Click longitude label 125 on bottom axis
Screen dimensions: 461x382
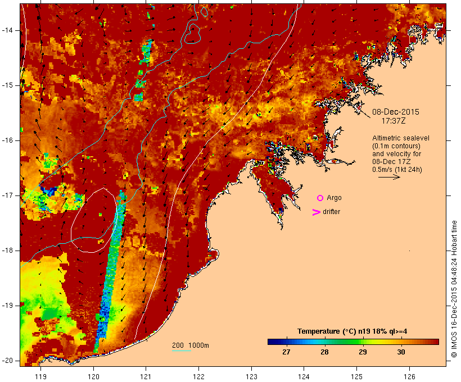(357, 377)
